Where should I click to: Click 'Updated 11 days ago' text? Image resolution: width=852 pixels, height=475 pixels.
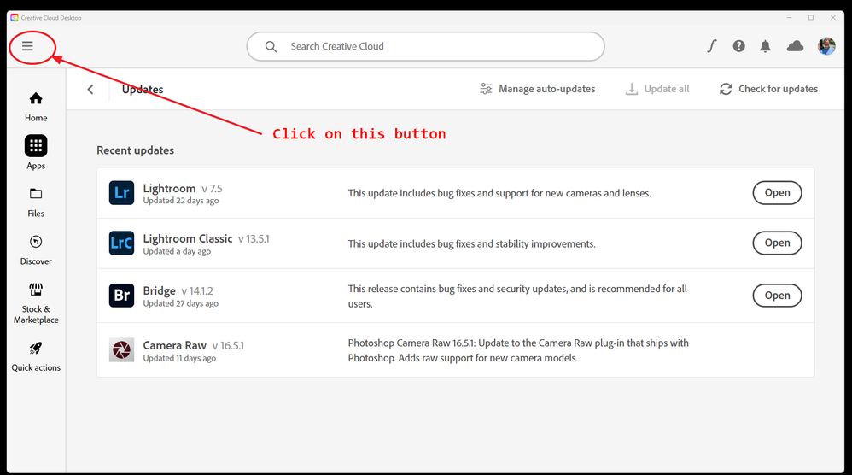coord(179,358)
